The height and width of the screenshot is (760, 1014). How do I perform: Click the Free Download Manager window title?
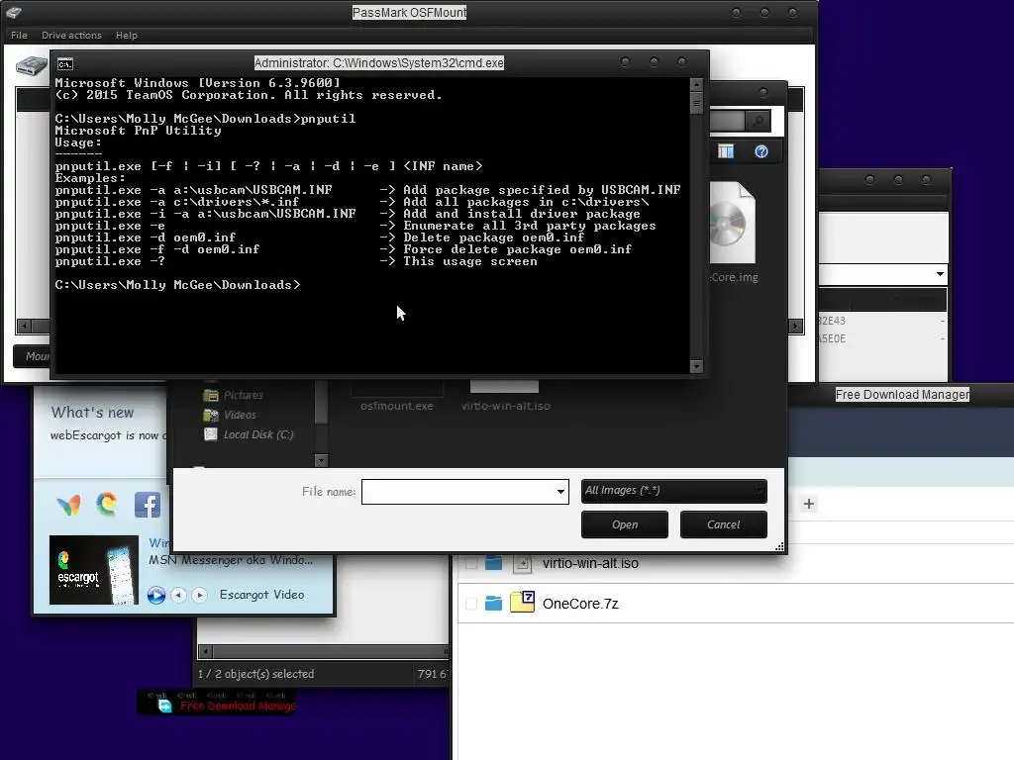point(902,394)
